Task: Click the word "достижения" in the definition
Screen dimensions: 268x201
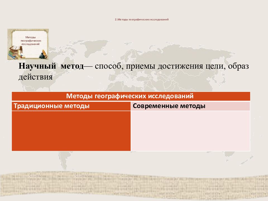Action: tap(182, 66)
